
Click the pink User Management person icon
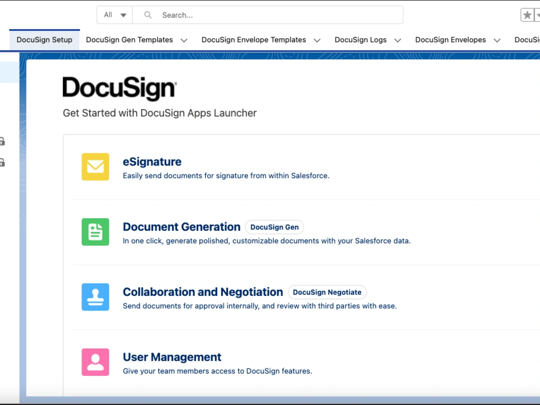95,362
